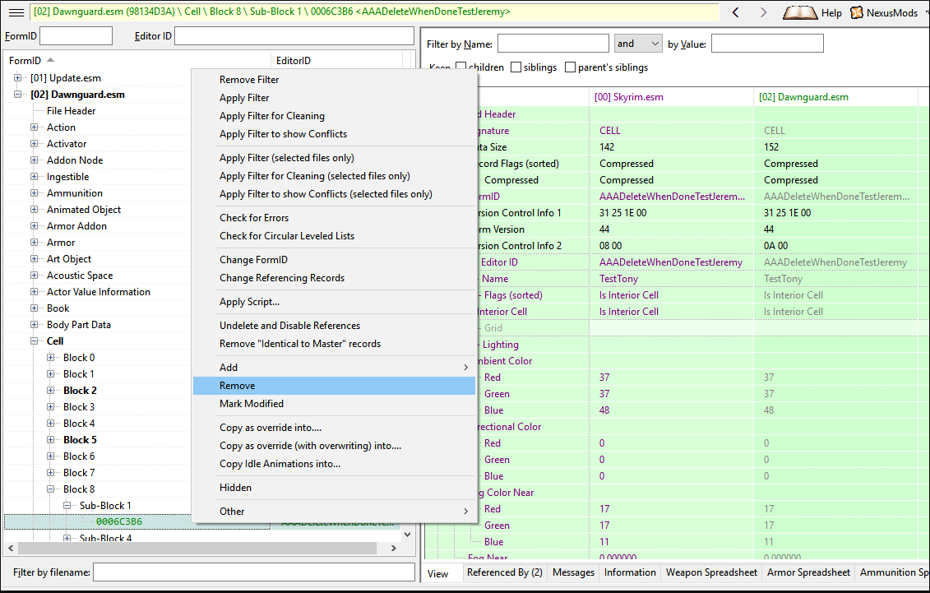This screenshot has height=593, width=930.
Task: Select Check for Errors menu entry
Action: 335,218
